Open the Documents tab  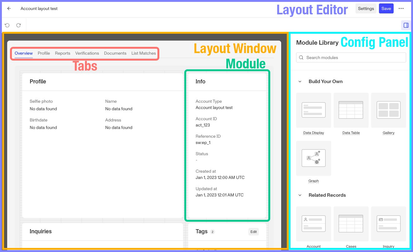[x=115, y=53]
